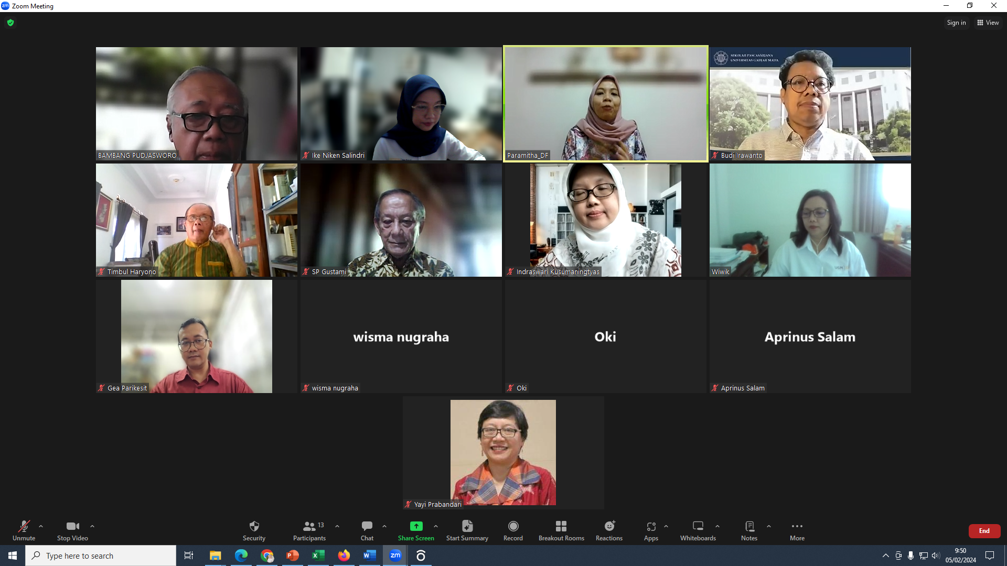Unmute the microphone
This screenshot has height=566, width=1007.
[24, 530]
